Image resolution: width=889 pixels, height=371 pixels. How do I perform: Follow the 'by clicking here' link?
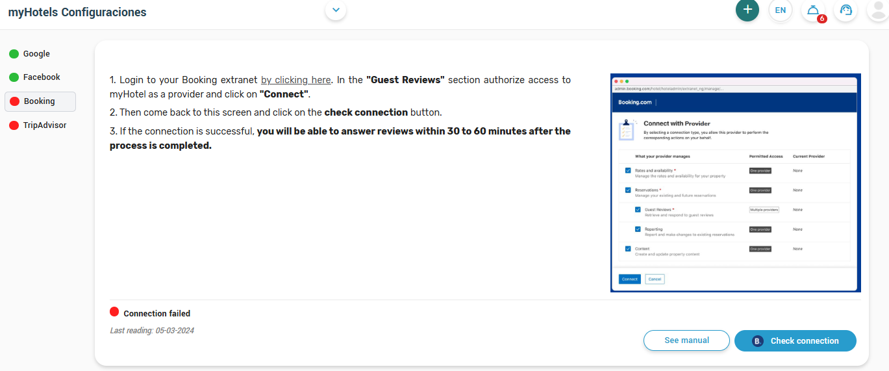click(295, 80)
